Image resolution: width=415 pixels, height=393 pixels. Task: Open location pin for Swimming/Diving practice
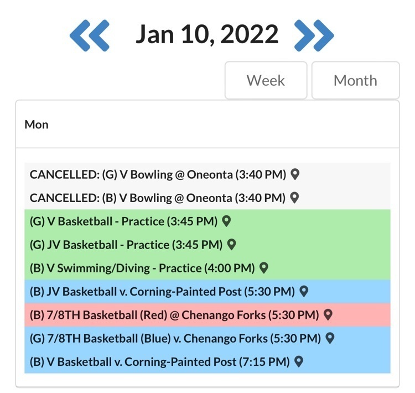(264, 268)
